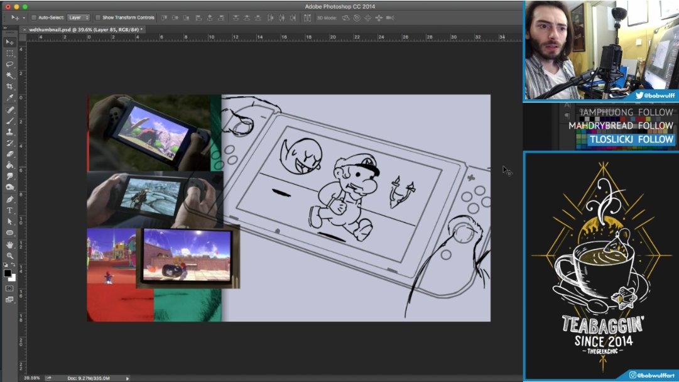The width and height of the screenshot is (679, 382).
Task: Click the top Switch handheld reference photo
Action: click(x=149, y=133)
